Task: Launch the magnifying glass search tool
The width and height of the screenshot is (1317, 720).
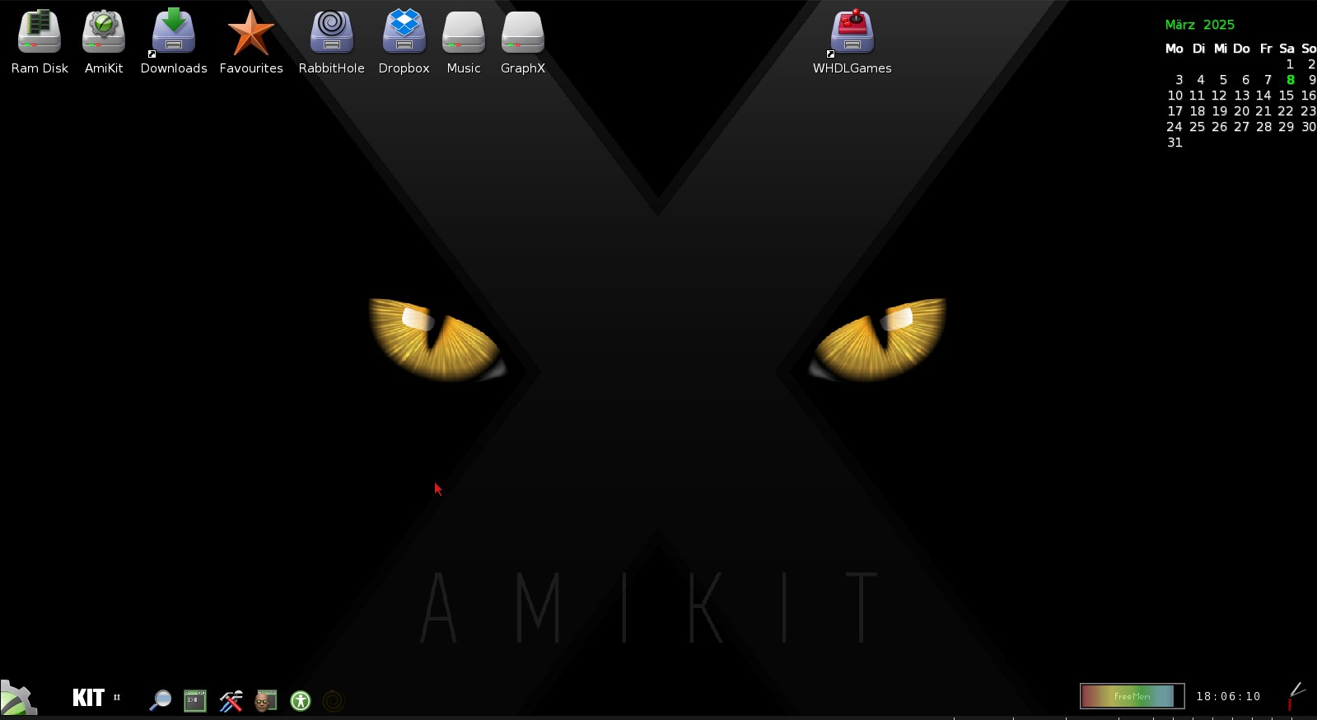Action: coord(160,700)
